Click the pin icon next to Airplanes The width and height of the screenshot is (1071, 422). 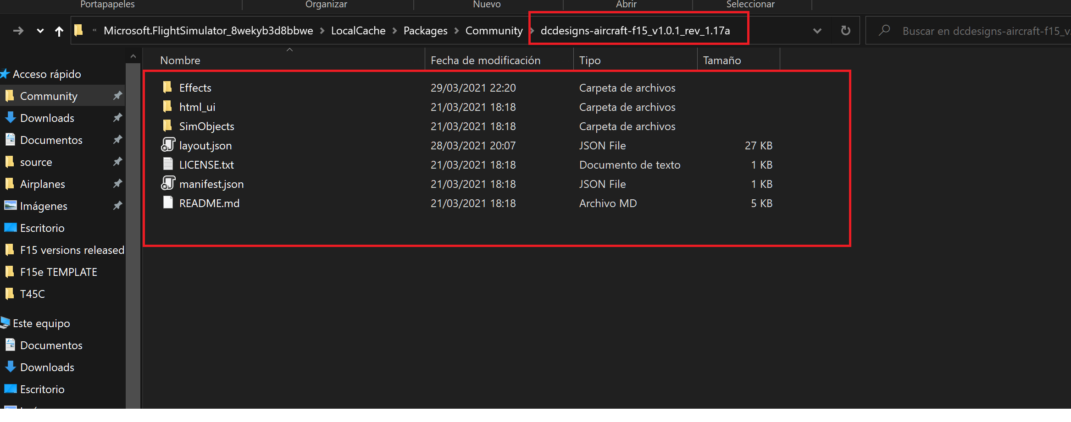117,183
